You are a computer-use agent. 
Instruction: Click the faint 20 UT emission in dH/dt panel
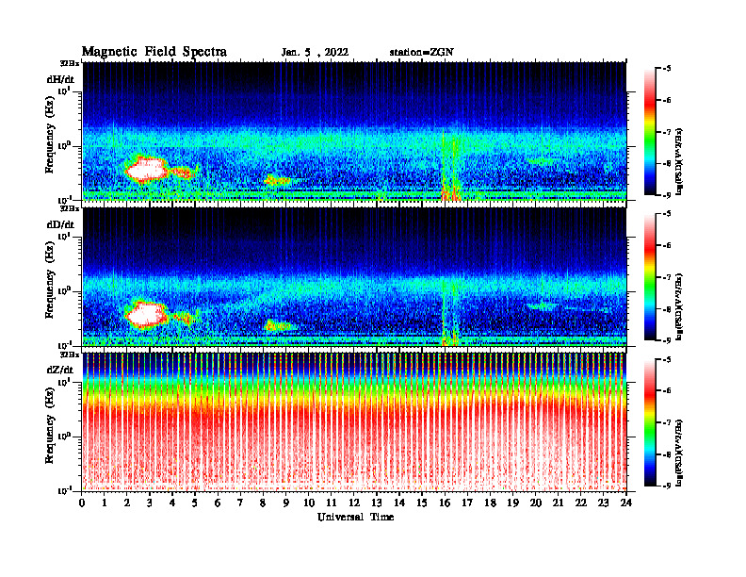pos(541,161)
